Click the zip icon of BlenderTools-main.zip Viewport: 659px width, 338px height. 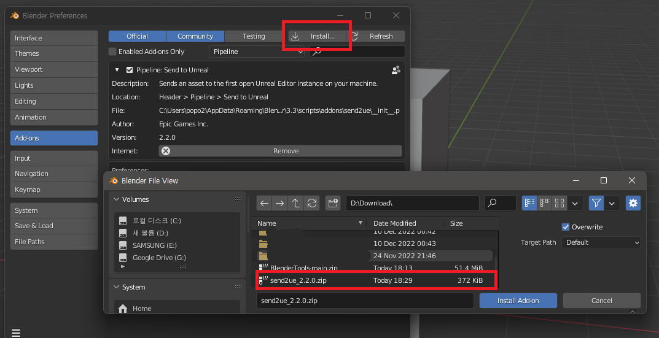[x=263, y=267]
